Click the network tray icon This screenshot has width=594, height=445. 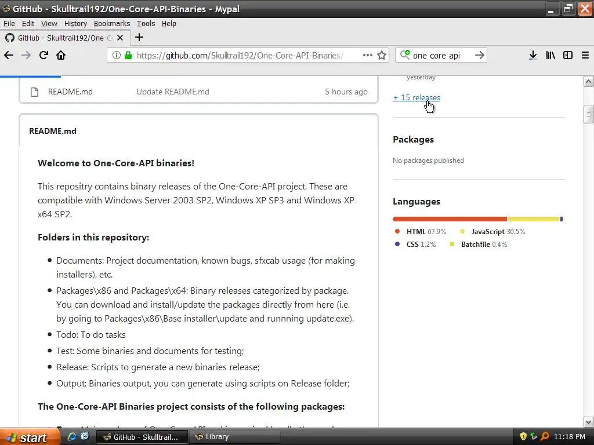534,436
